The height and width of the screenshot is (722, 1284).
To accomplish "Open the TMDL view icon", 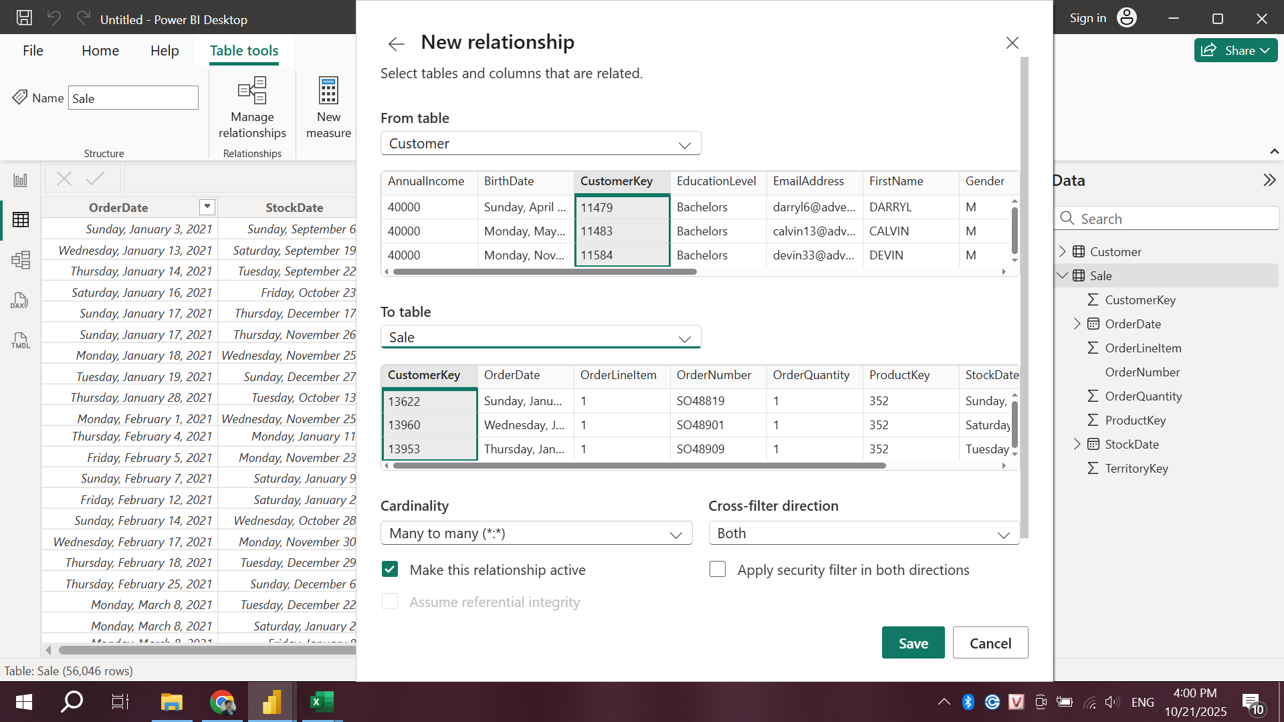I will (x=21, y=341).
